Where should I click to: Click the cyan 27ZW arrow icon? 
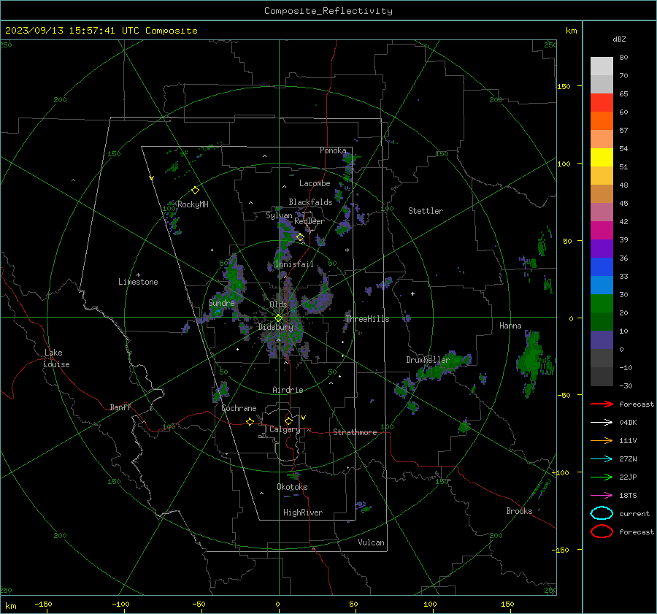[x=602, y=459]
